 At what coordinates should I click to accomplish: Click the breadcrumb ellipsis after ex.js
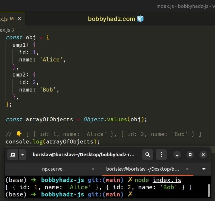pos(19,30)
